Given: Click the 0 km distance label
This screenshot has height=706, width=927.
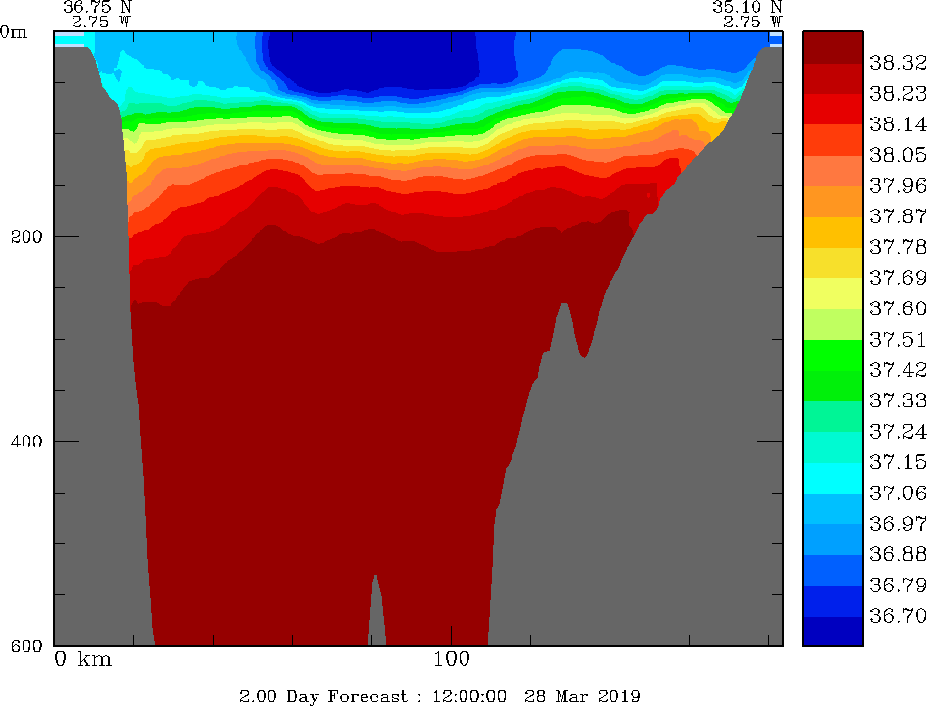Looking at the screenshot, I should (82, 659).
